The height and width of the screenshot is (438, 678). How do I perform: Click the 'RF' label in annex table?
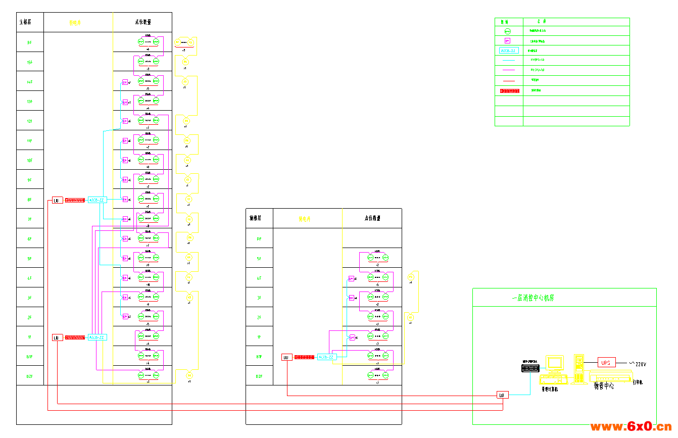[259, 239]
